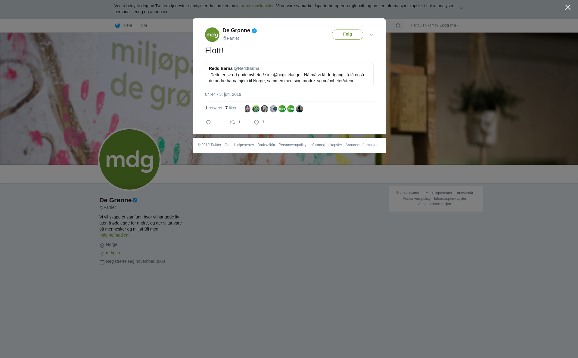
Task: Open the informasjonskapsler link in banner
Action: 255,6
